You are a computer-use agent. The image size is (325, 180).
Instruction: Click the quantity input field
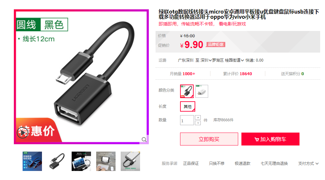click(x=187, y=120)
